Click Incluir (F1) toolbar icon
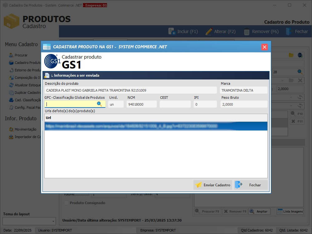 [x=172, y=31]
